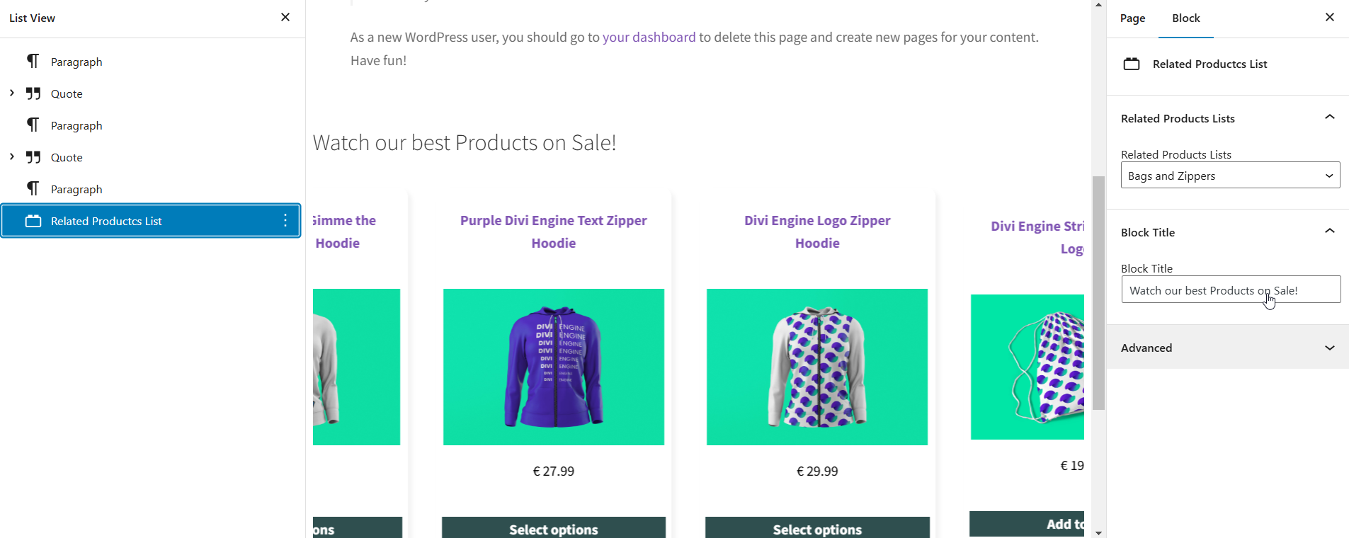The image size is (1349, 538).
Task: Click the first Paragraph block icon in List View
Action: click(33, 62)
